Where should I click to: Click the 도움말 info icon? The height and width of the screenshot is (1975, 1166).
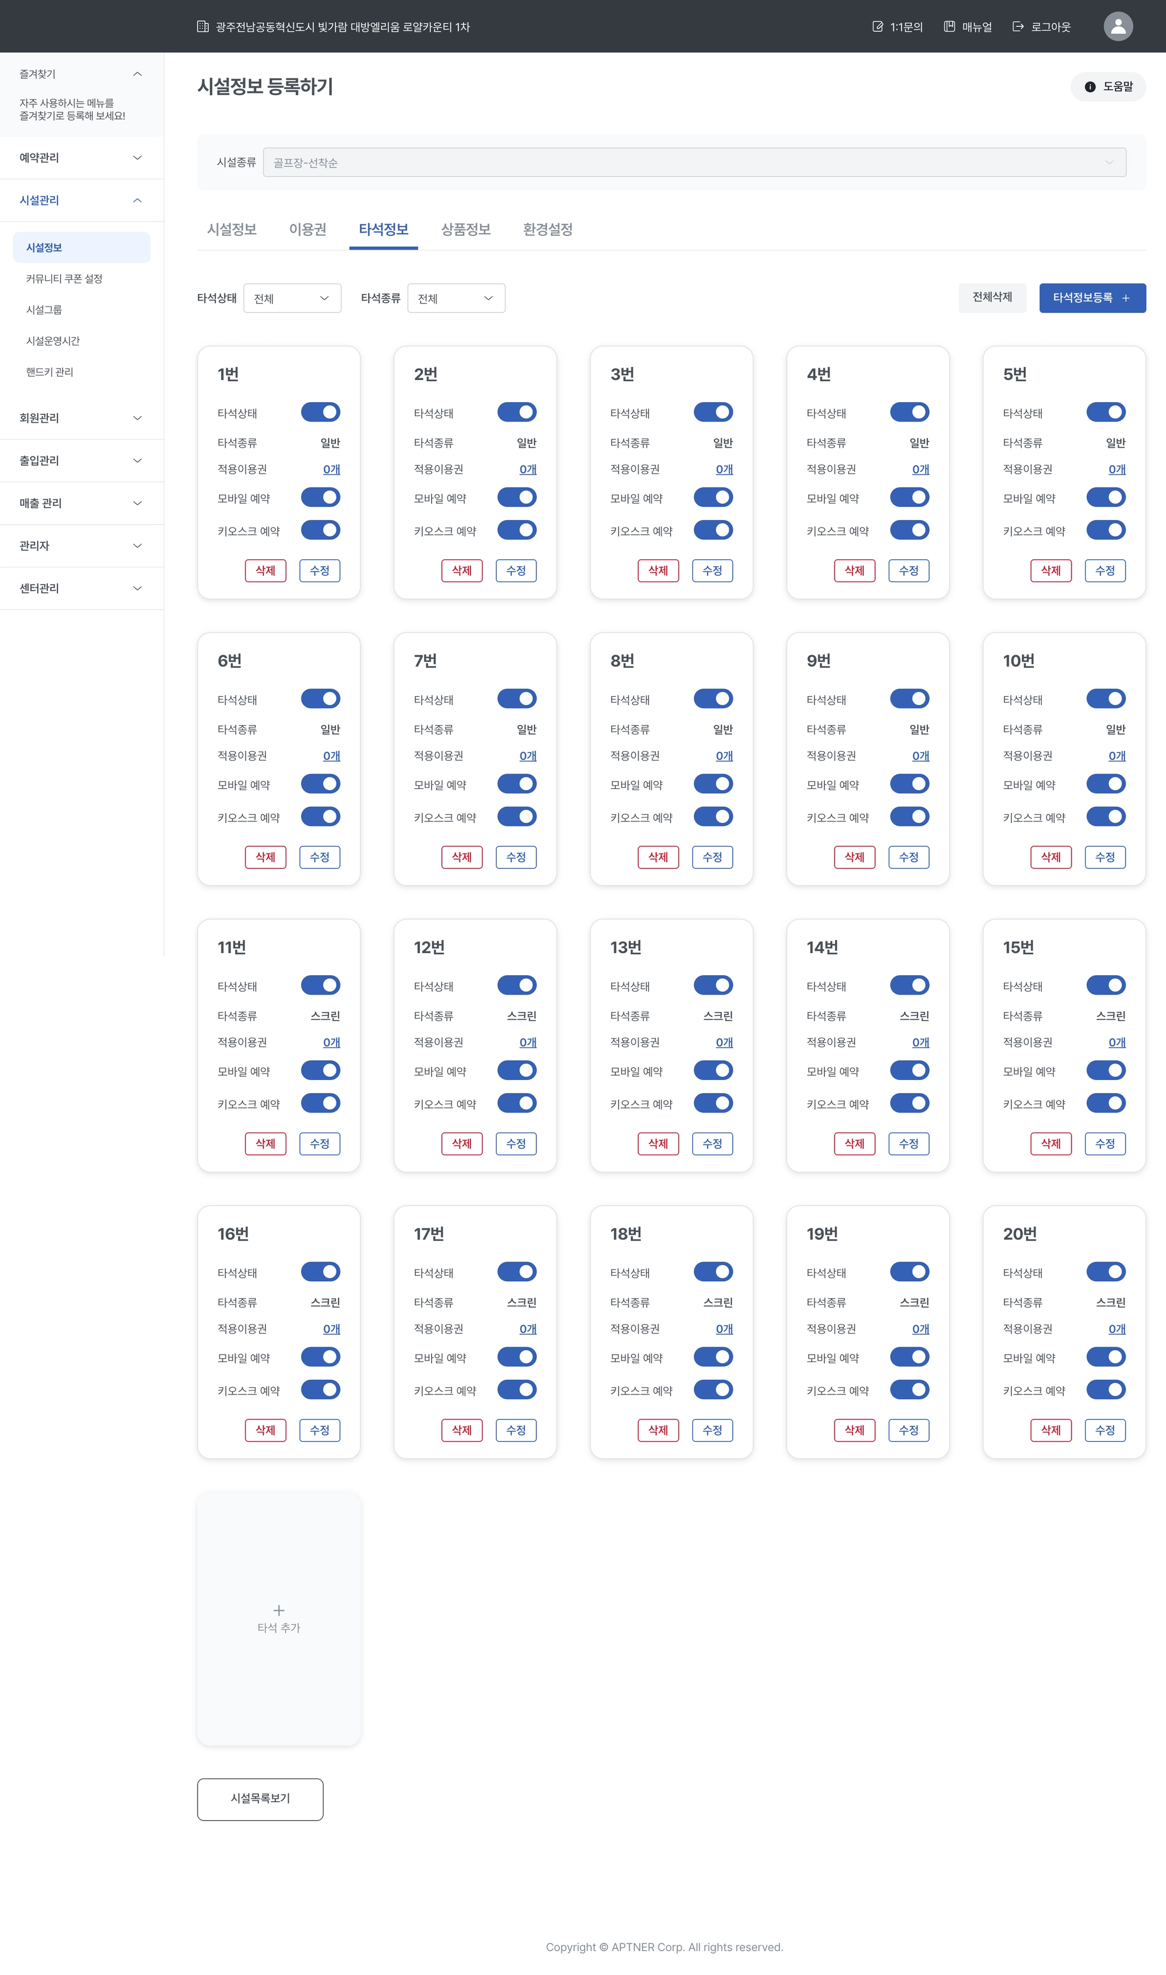pyautogui.click(x=1090, y=87)
